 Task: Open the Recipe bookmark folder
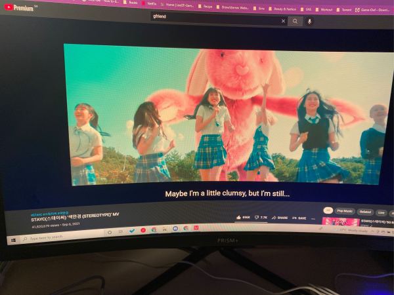coord(206,7)
